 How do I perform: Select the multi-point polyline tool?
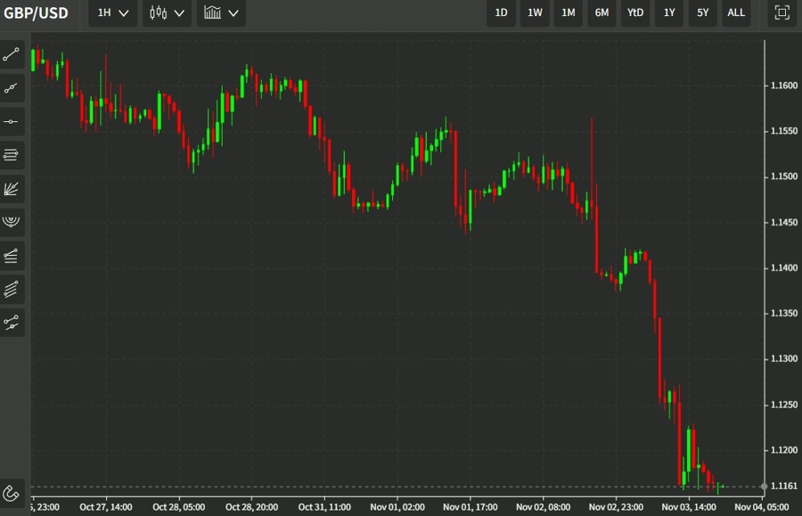tap(12, 88)
